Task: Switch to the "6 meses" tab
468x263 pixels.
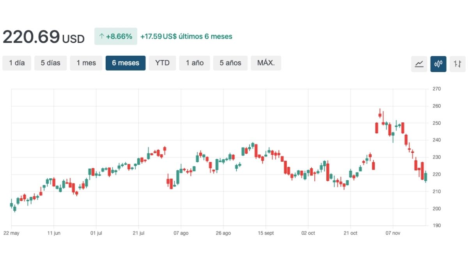Action: [126, 63]
